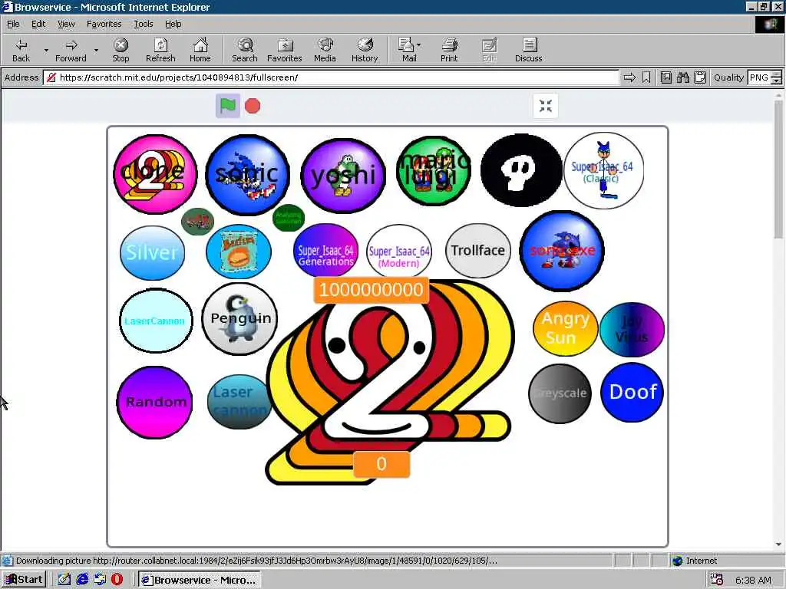Open the View menu
The height and width of the screenshot is (589, 786).
pyautogui.click(x=66, y=24)
